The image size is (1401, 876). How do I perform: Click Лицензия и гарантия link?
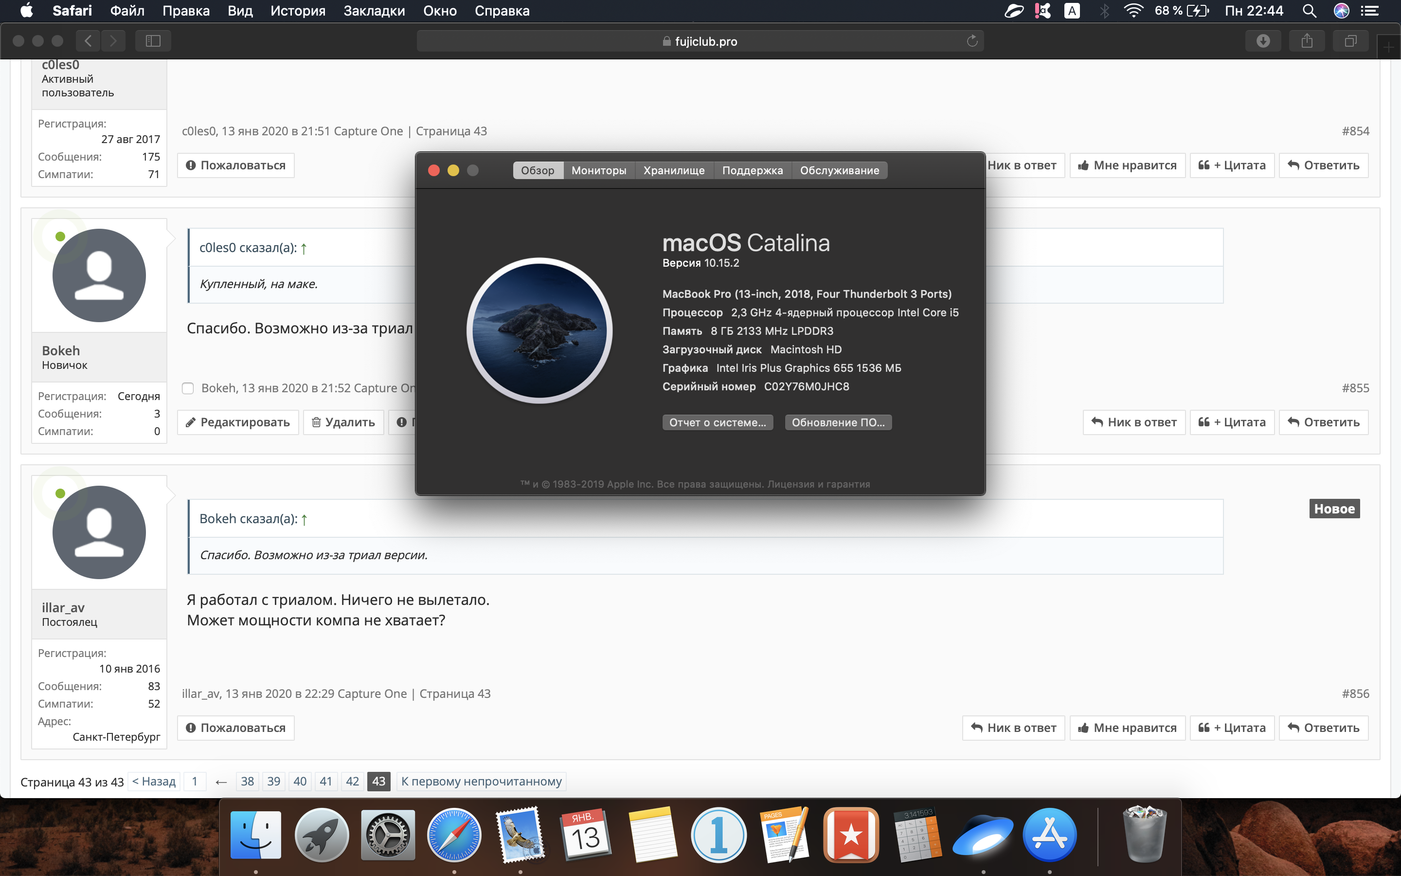[x=819, y=484]
